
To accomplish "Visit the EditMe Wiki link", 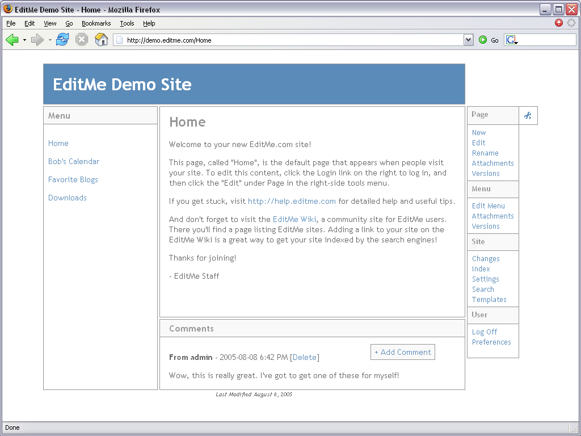I will [x=294, y=219].
